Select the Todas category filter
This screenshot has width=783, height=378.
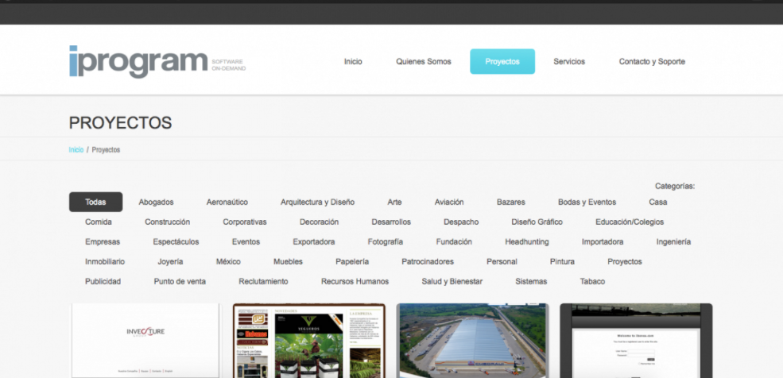95,202
